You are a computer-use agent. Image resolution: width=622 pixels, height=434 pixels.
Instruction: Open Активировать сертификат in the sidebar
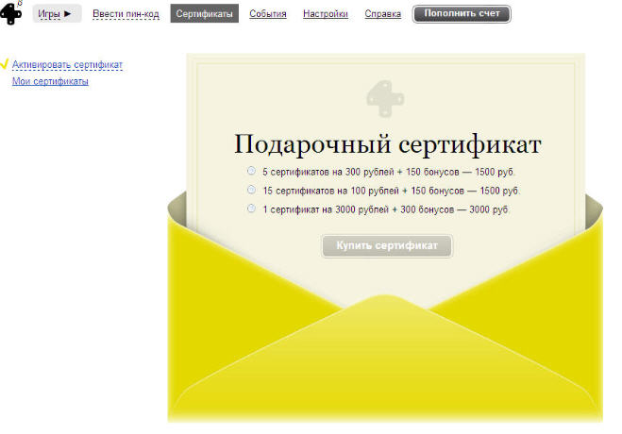point(67,64)
